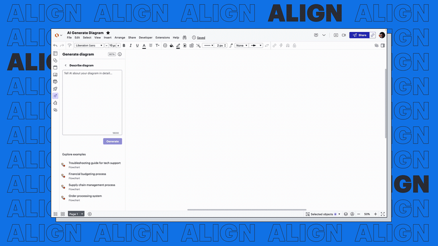Click the blue Share button
Viewport: 438px width, 246px height.
pyautogui.click(x=359, y=35)
